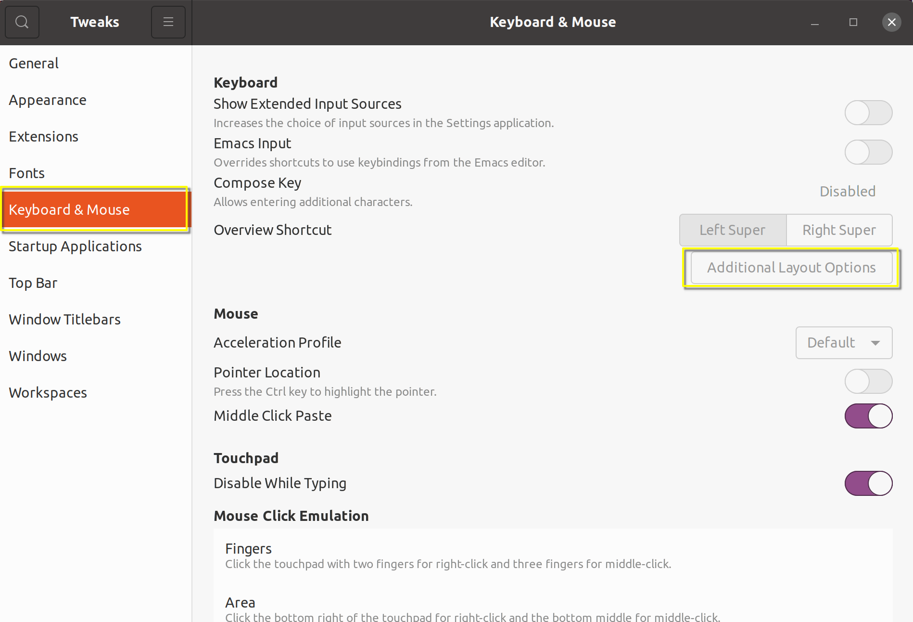Open the Fonts settings section
This screenshot has width=913, height=622.
pos(26,173)
